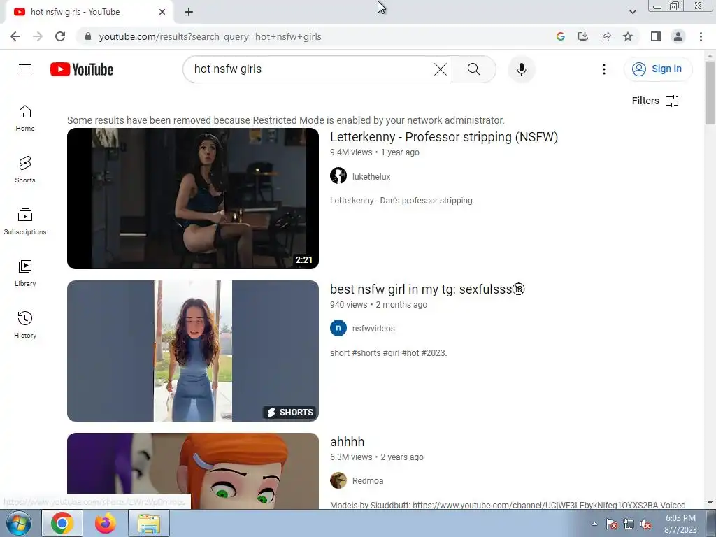The width and height of the screenshot is (716, 537).
Task: Click the page vertical scrollbar thumb
Action: click(710, 93)
